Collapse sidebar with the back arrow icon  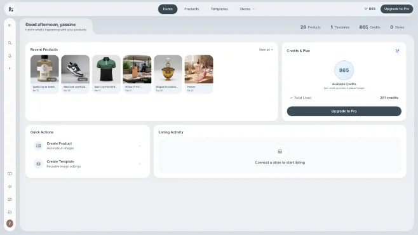click(x=10, y=25)
